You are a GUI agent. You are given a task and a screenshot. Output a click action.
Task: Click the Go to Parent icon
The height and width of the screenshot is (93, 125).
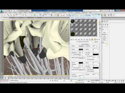pyautogui.click(x=97, y=40)
